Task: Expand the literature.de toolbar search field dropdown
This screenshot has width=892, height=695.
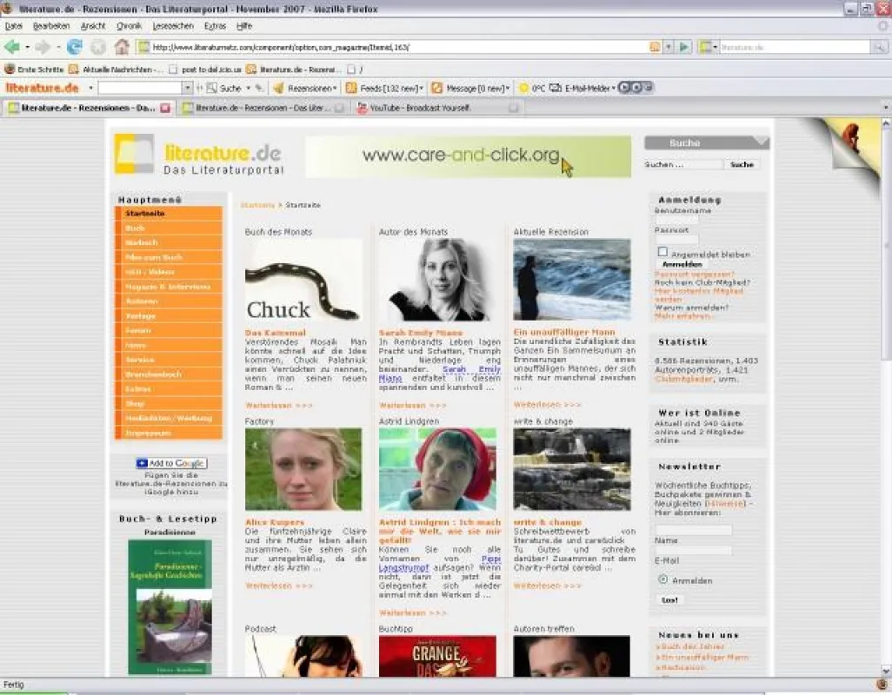Action: 187,88
